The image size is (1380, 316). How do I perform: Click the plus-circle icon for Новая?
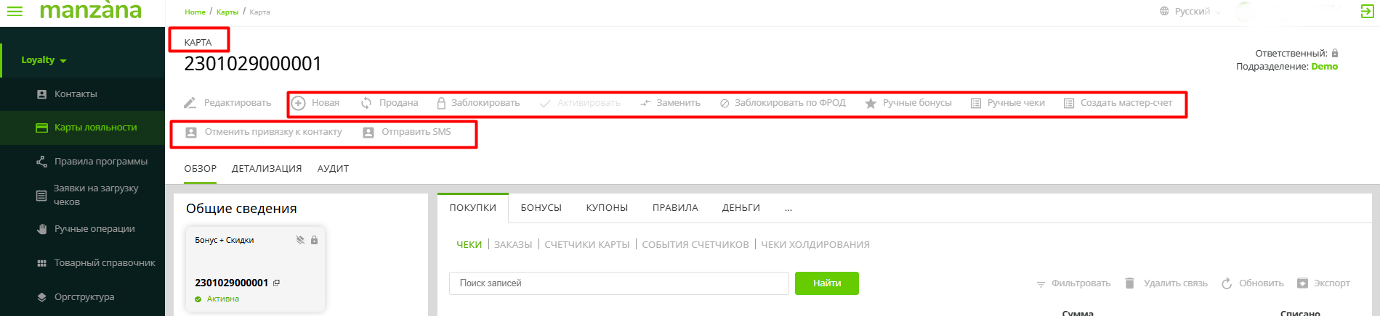[298, 103]
